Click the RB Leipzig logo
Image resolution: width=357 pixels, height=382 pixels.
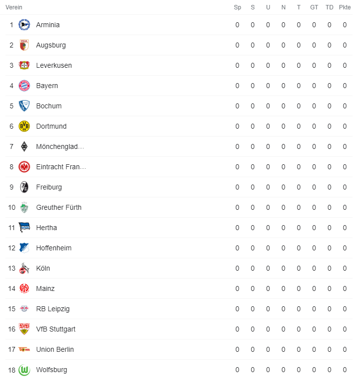click(x=24, y=309)
